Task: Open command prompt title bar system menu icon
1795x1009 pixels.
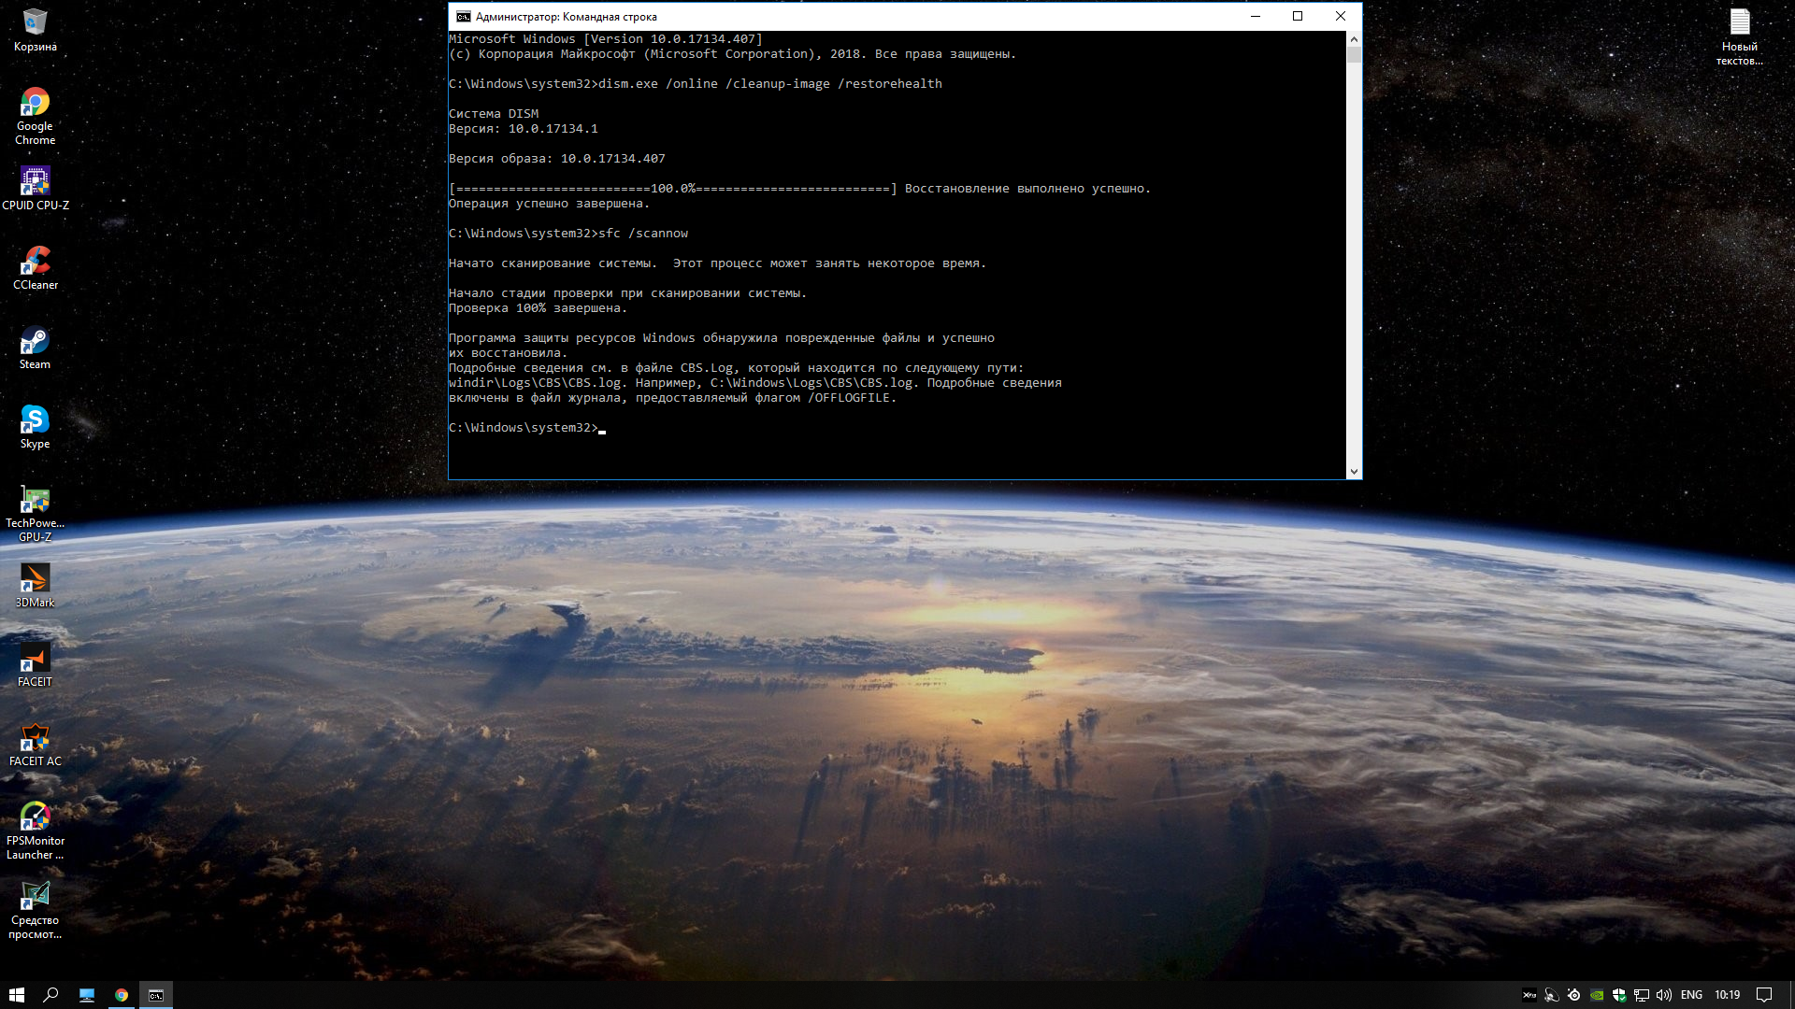Action: coord(463,17)
